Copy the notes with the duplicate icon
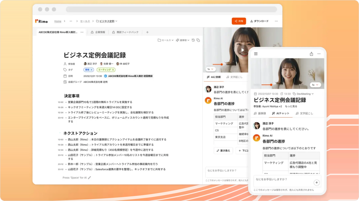 click(x=198, y=40)
